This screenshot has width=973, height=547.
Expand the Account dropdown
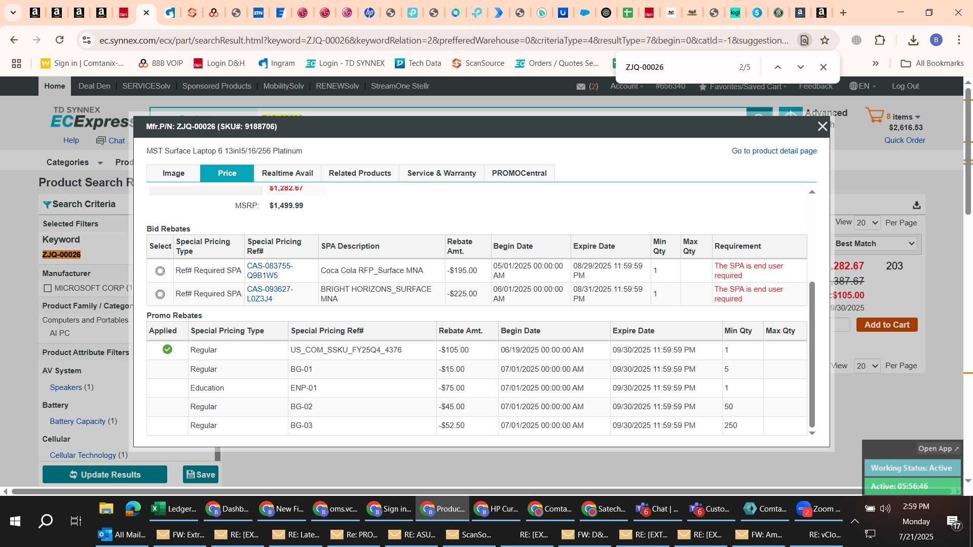tap(626, 86)
